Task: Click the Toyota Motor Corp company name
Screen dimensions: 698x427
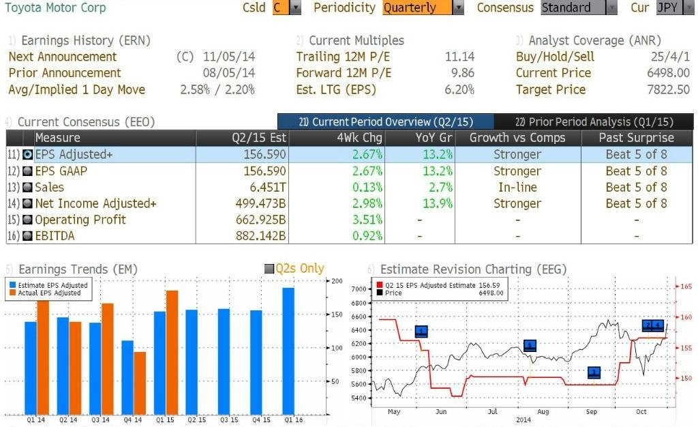Action: pos(56,8)
